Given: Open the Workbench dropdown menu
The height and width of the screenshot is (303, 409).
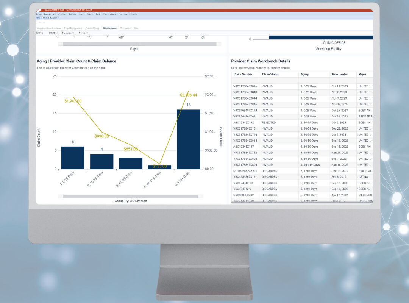Looking at the screenshot, I should [62, 14].
